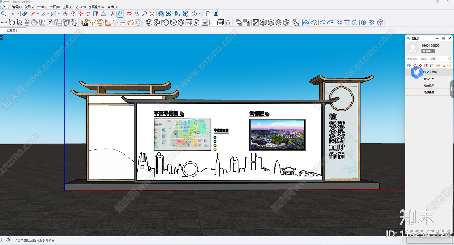Click the blue download circle icon
This screenshot has height=245, width=454.
pos(363,22)
